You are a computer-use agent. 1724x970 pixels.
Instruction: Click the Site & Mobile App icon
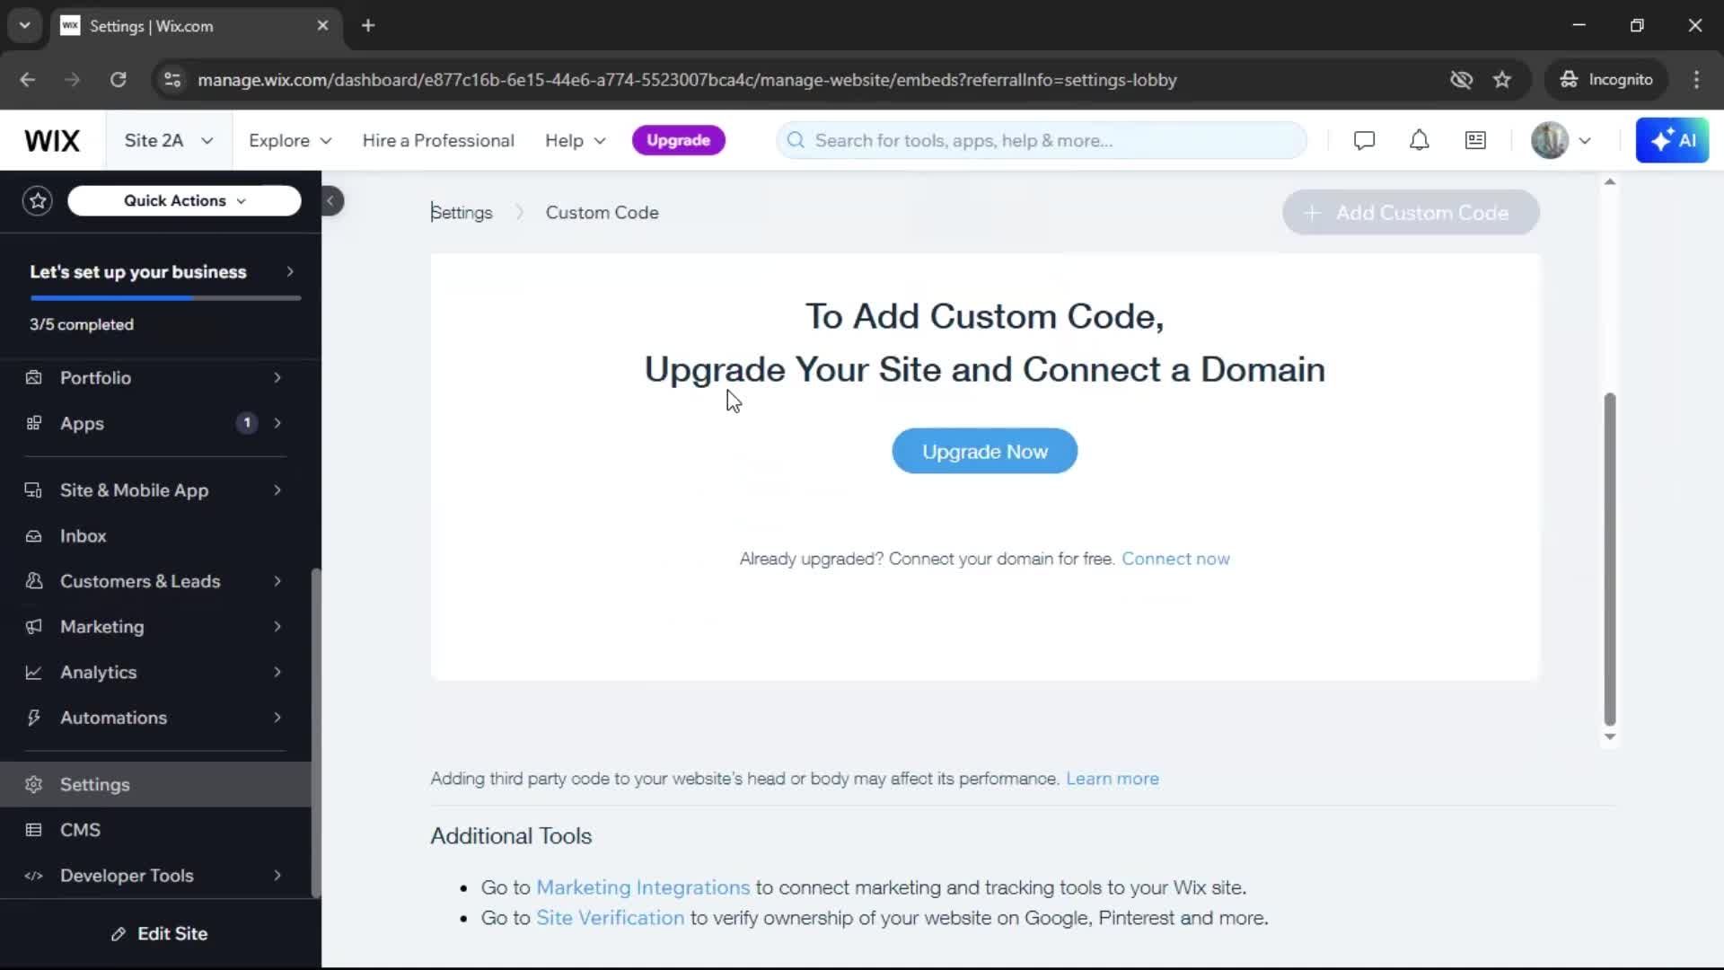point(34,490)
